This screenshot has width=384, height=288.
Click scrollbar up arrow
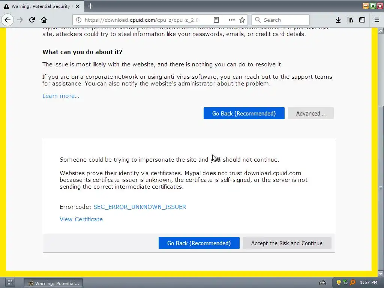[x=381, y=31]
